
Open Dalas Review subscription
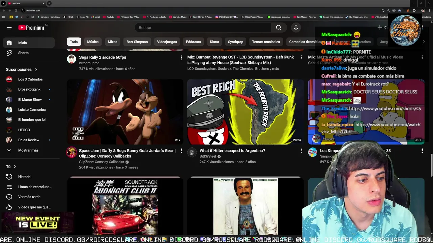pos(29,140)
